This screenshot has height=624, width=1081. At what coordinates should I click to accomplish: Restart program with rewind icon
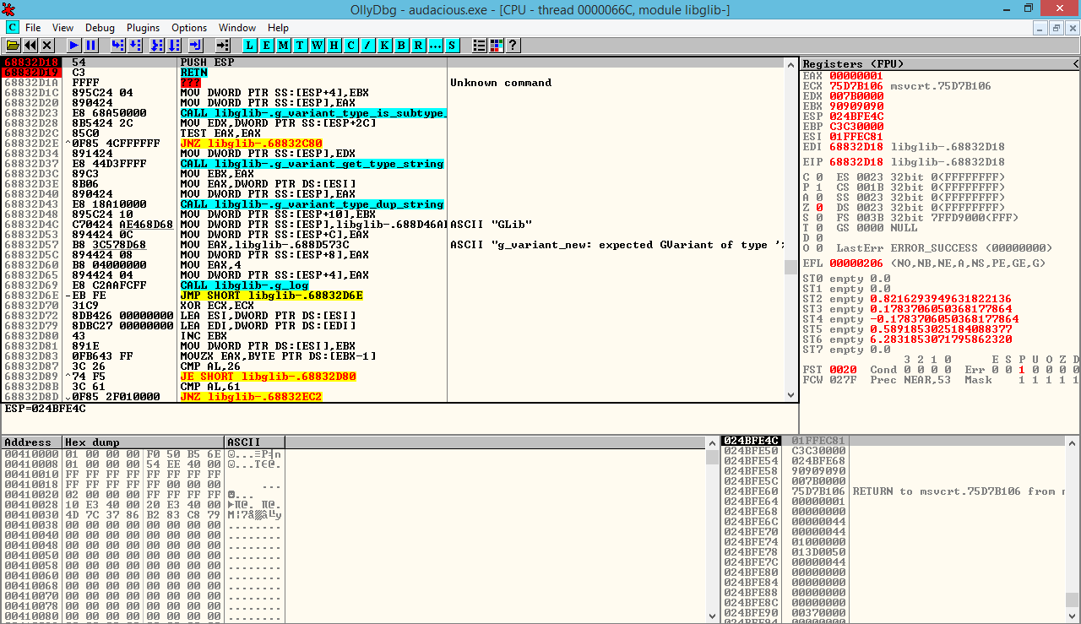[30, 45]
